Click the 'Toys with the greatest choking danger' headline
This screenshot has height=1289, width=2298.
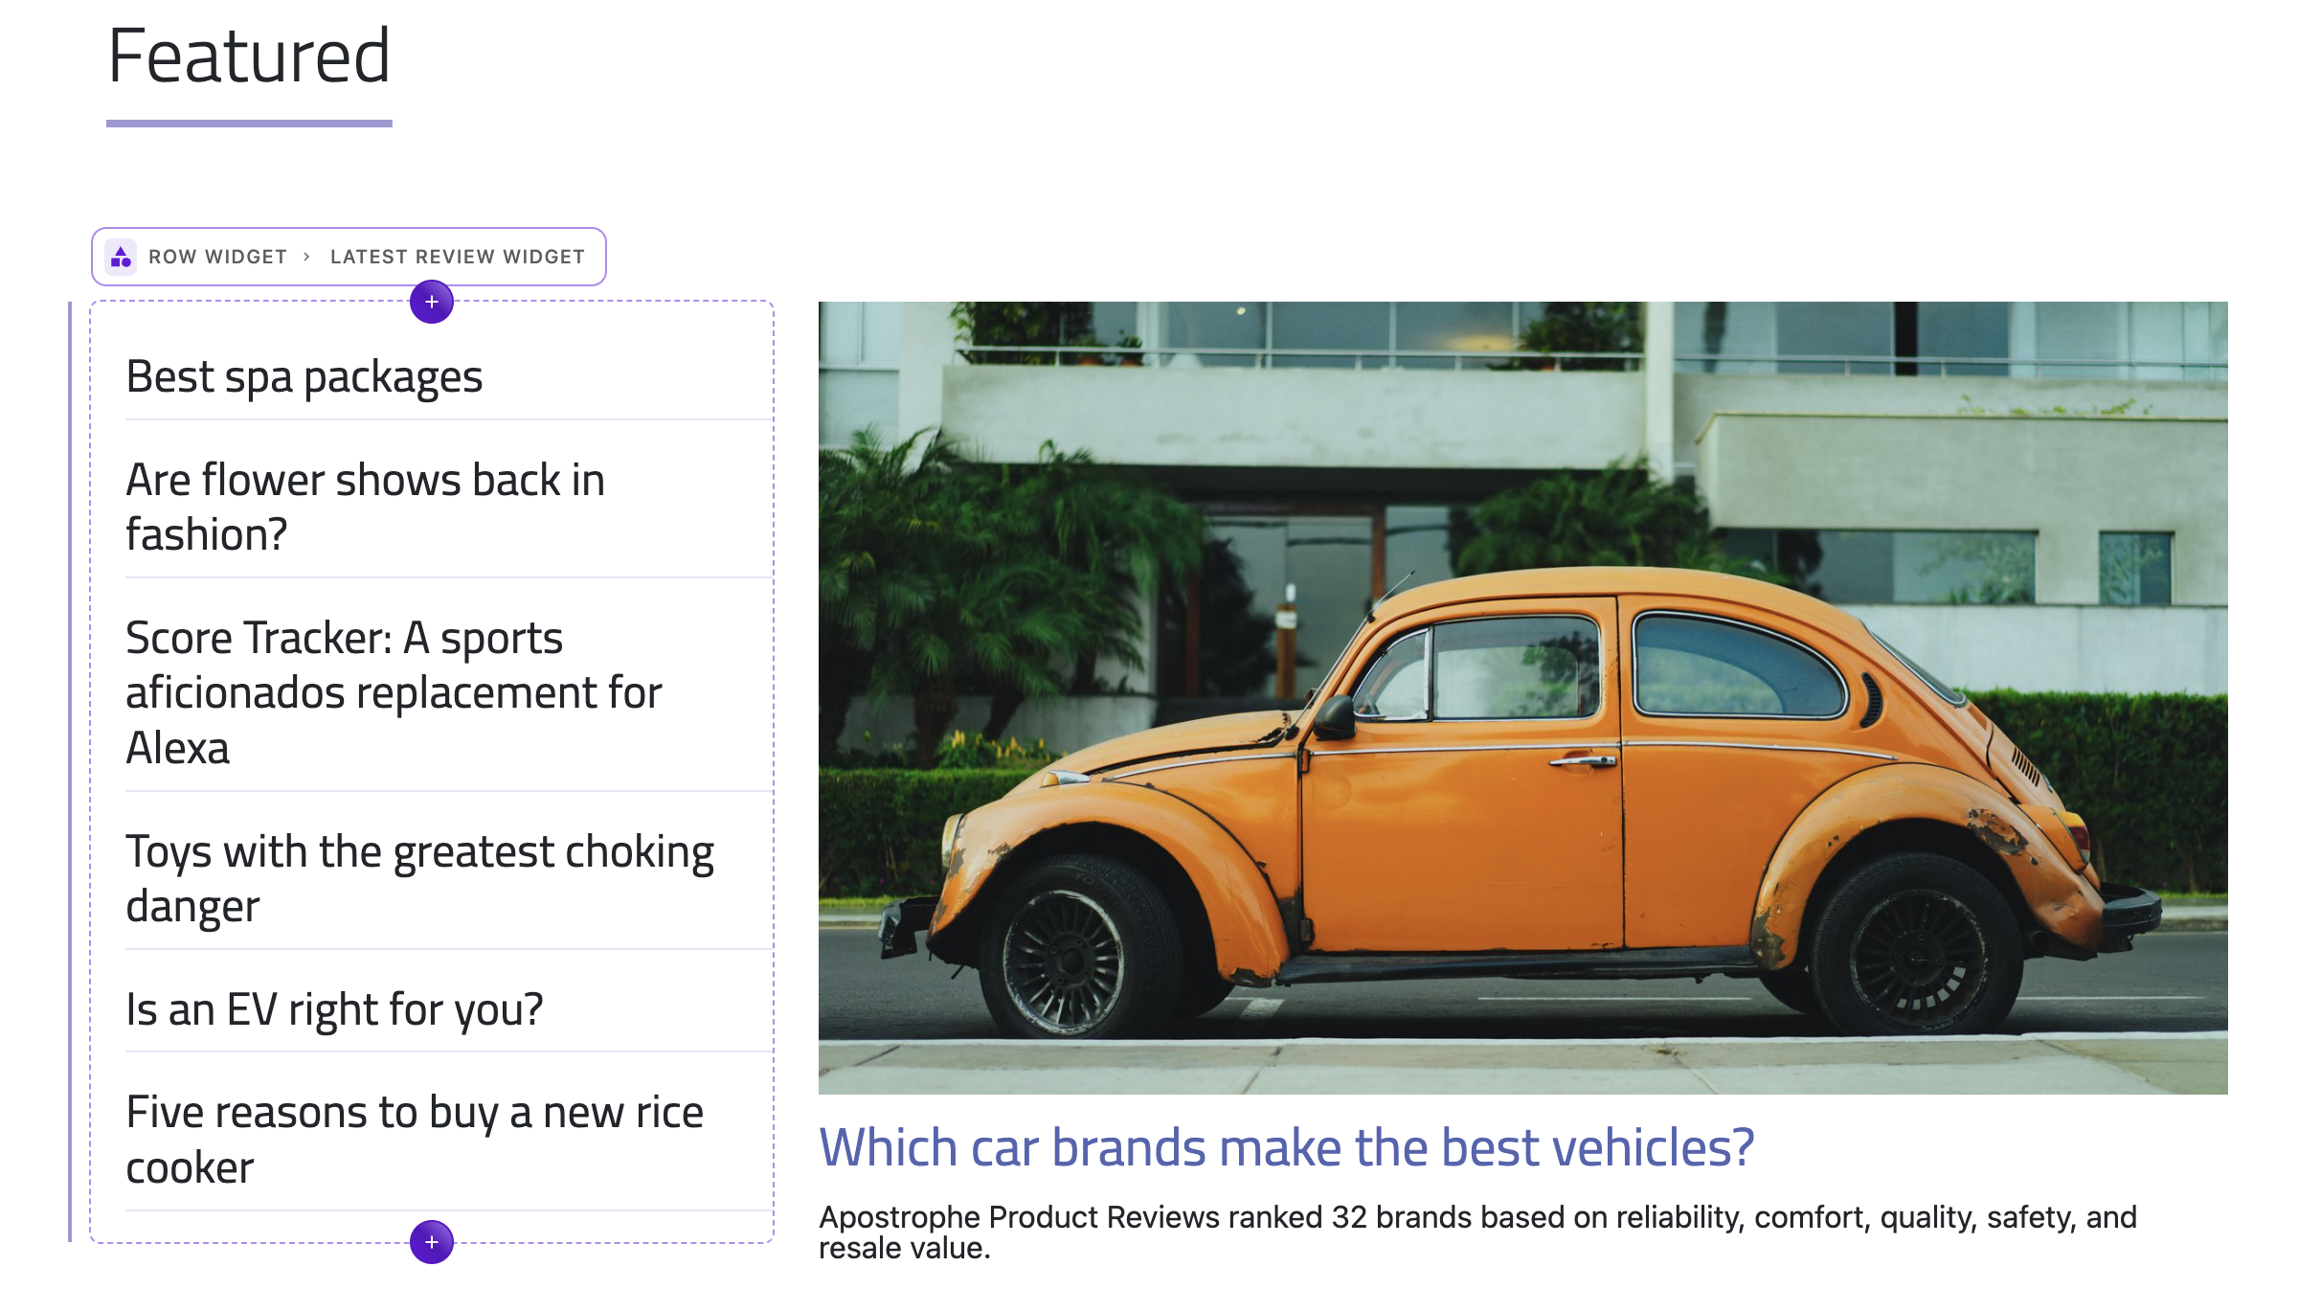click(419, 876)
